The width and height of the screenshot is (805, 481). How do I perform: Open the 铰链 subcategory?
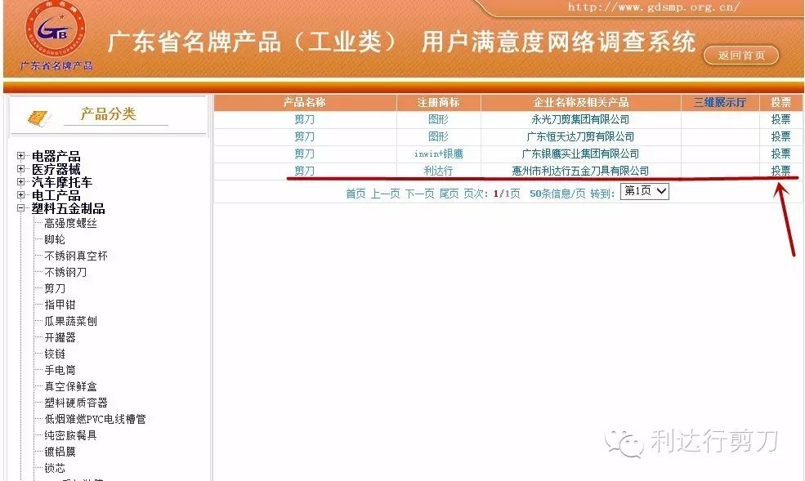pos(55,354)
